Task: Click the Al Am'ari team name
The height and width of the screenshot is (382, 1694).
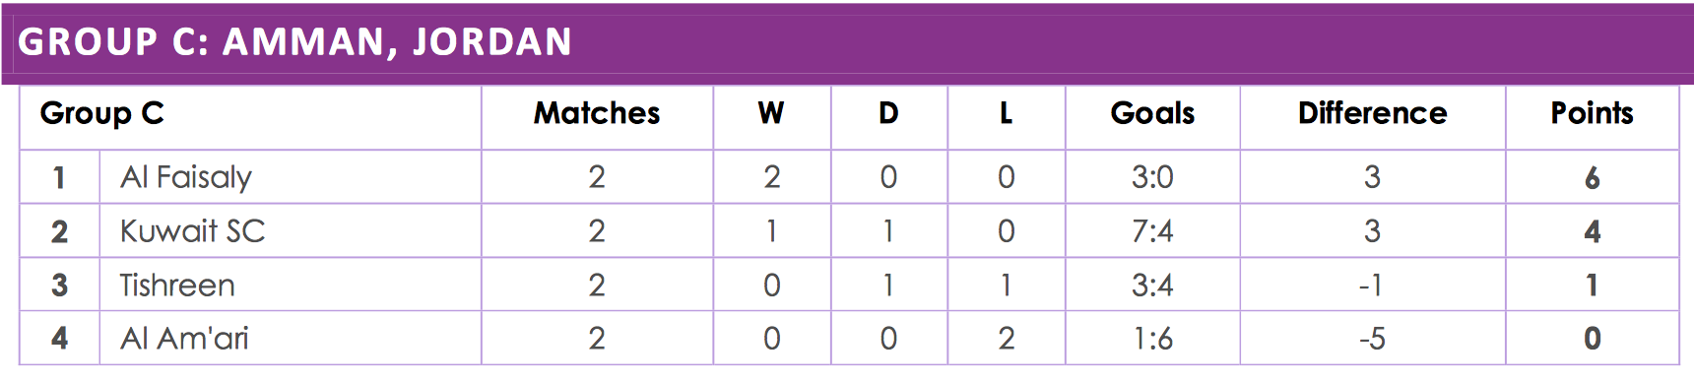Action: (184, 340)
